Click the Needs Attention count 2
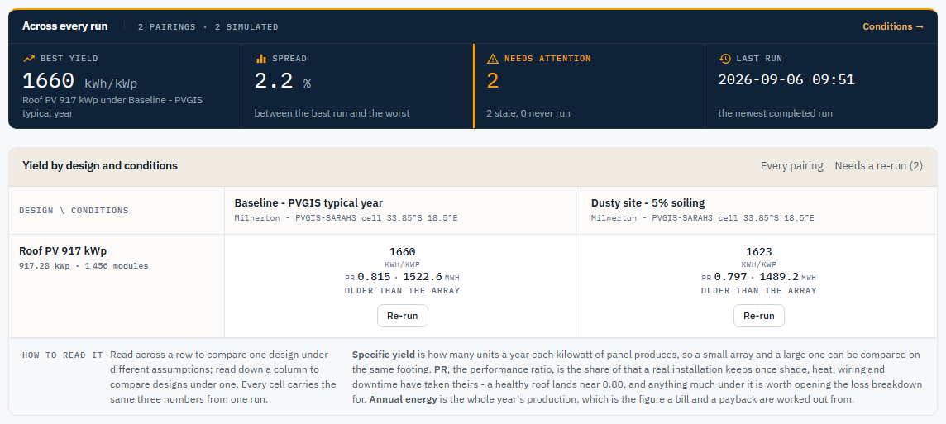The image size is (946, 424). point(493,81)
